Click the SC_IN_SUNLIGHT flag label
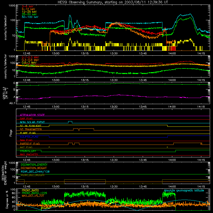The width and height of the screenshot is (213, 213). (31, 126)
